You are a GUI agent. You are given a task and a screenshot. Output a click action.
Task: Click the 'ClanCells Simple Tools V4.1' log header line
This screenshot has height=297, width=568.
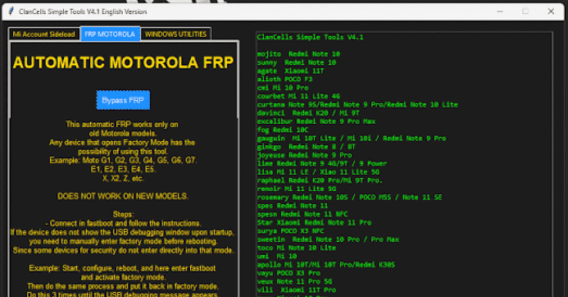[x=310, y=37]
